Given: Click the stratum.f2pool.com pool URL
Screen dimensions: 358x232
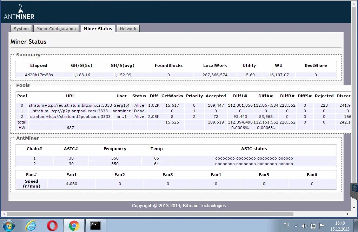Looking at the screenshot, I should coord(70,117).
